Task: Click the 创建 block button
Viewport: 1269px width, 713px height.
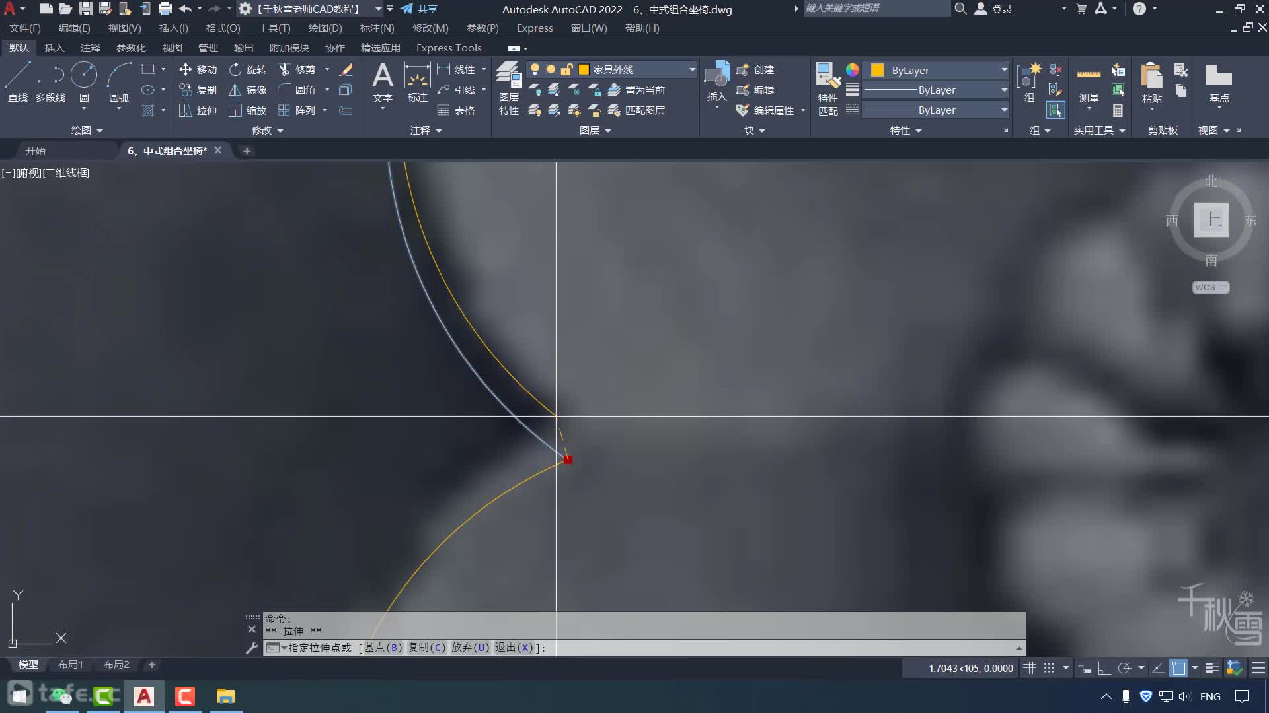Action: pos(755,69)
